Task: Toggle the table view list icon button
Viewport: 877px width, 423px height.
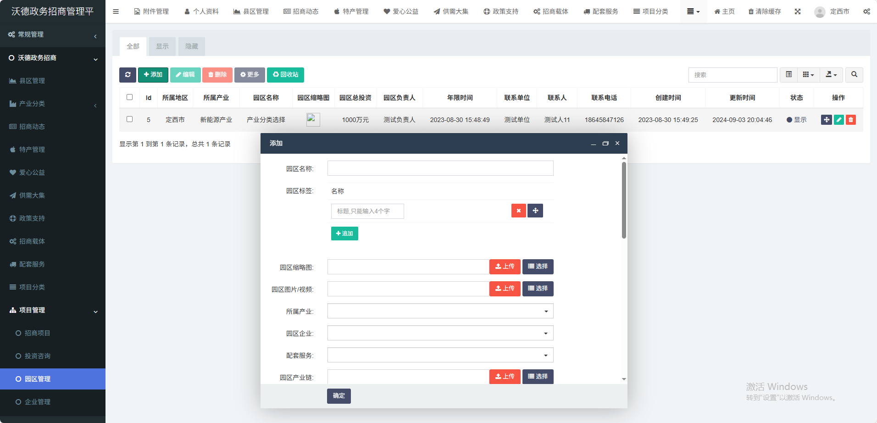Action: [788, 75]
